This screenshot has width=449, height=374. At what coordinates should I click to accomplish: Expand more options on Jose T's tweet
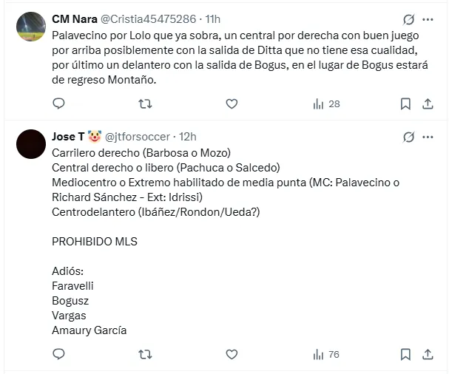[428, 137]
